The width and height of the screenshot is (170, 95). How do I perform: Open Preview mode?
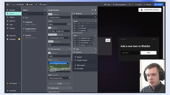pos(147,4)
